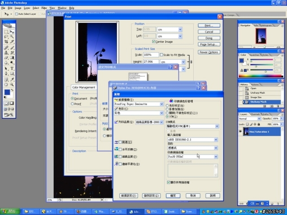
Task: Select the Clone Stamp tool
Action: (6, 53)
